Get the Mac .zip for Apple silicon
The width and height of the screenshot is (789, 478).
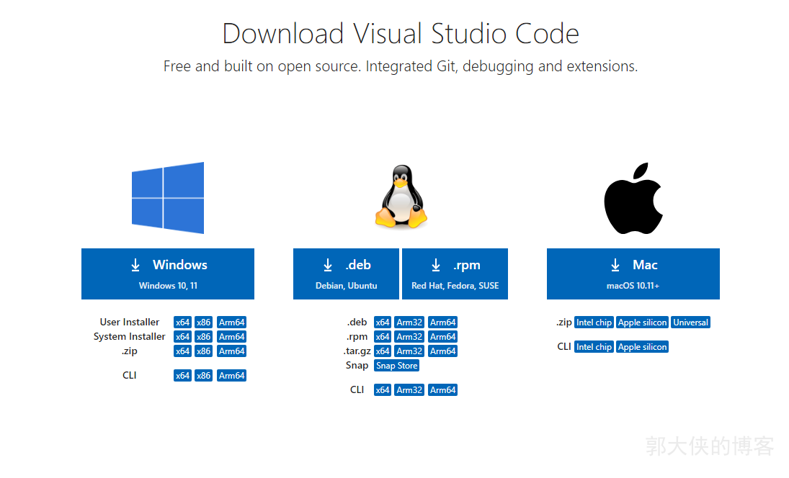[642, 323]
